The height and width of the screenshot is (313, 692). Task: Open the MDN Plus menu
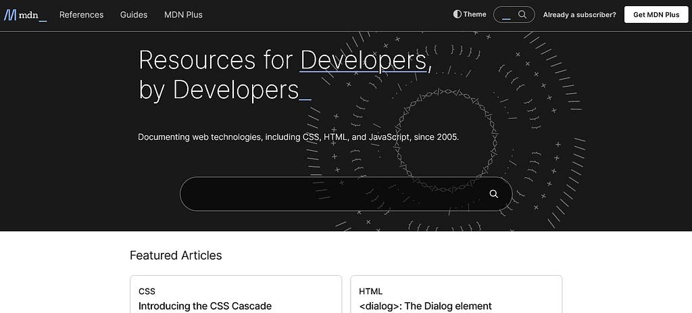[x=183, y=15]
